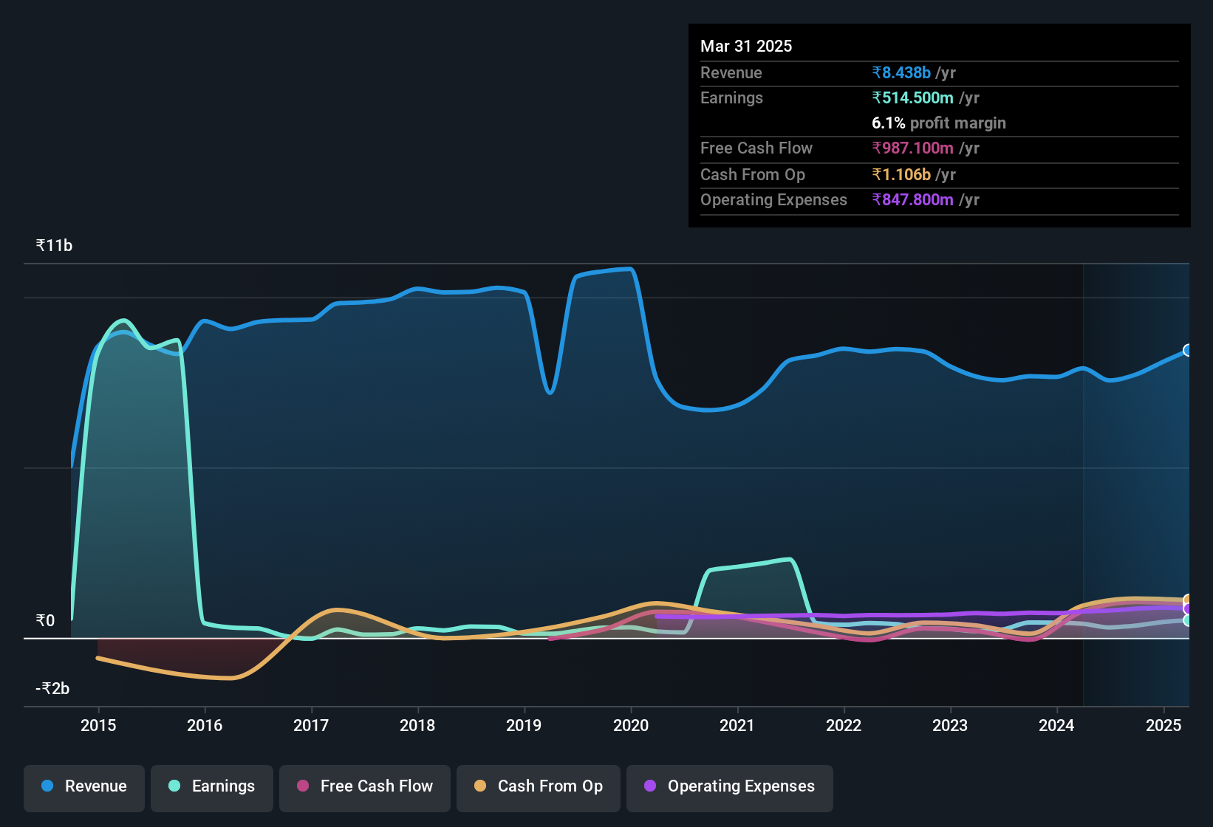Click the ₹0 y-axis label
Screen dimensions: 1213x827
tap(45, 620)
